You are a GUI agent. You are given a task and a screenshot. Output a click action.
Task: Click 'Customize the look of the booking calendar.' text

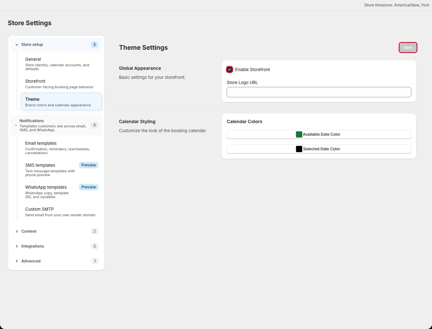(x=163, y=131)
